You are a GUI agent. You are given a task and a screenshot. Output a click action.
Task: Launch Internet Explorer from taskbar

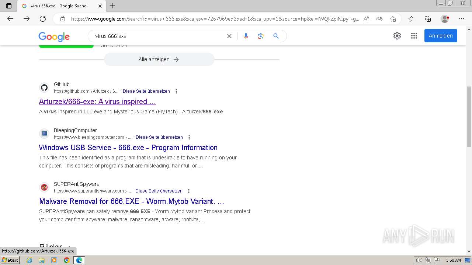coord(29,260)
